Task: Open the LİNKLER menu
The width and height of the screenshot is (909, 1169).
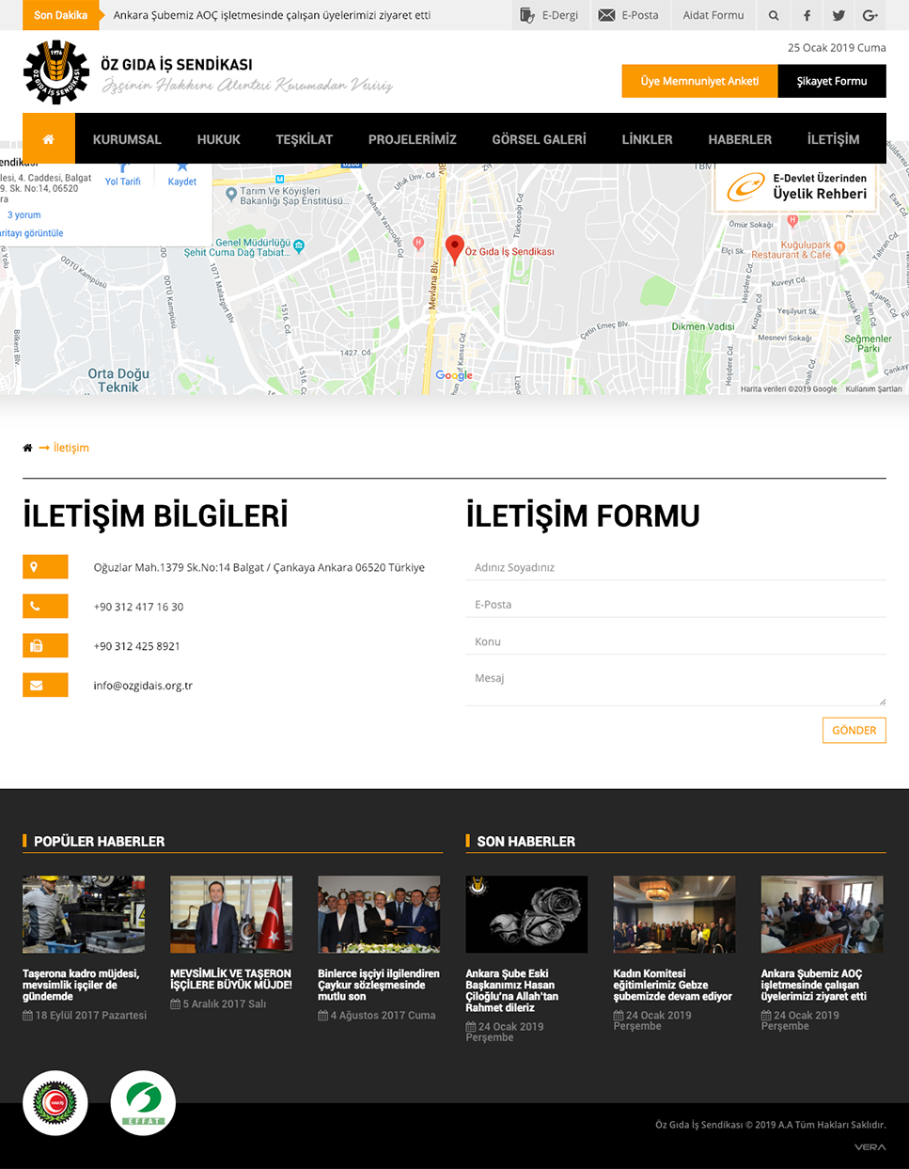Action: (x=648, y=139)
